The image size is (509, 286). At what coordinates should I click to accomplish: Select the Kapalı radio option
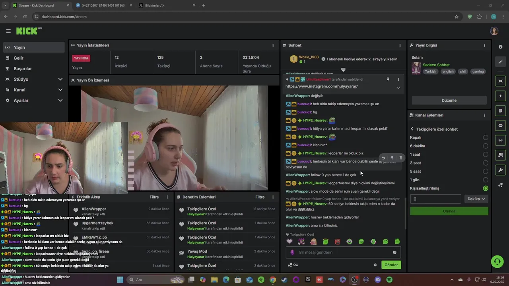click(x=486, y=137)
